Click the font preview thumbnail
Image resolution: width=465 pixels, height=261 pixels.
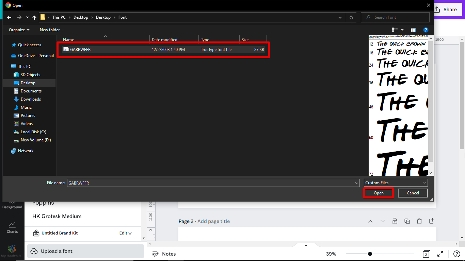click(x=398, y=106)
